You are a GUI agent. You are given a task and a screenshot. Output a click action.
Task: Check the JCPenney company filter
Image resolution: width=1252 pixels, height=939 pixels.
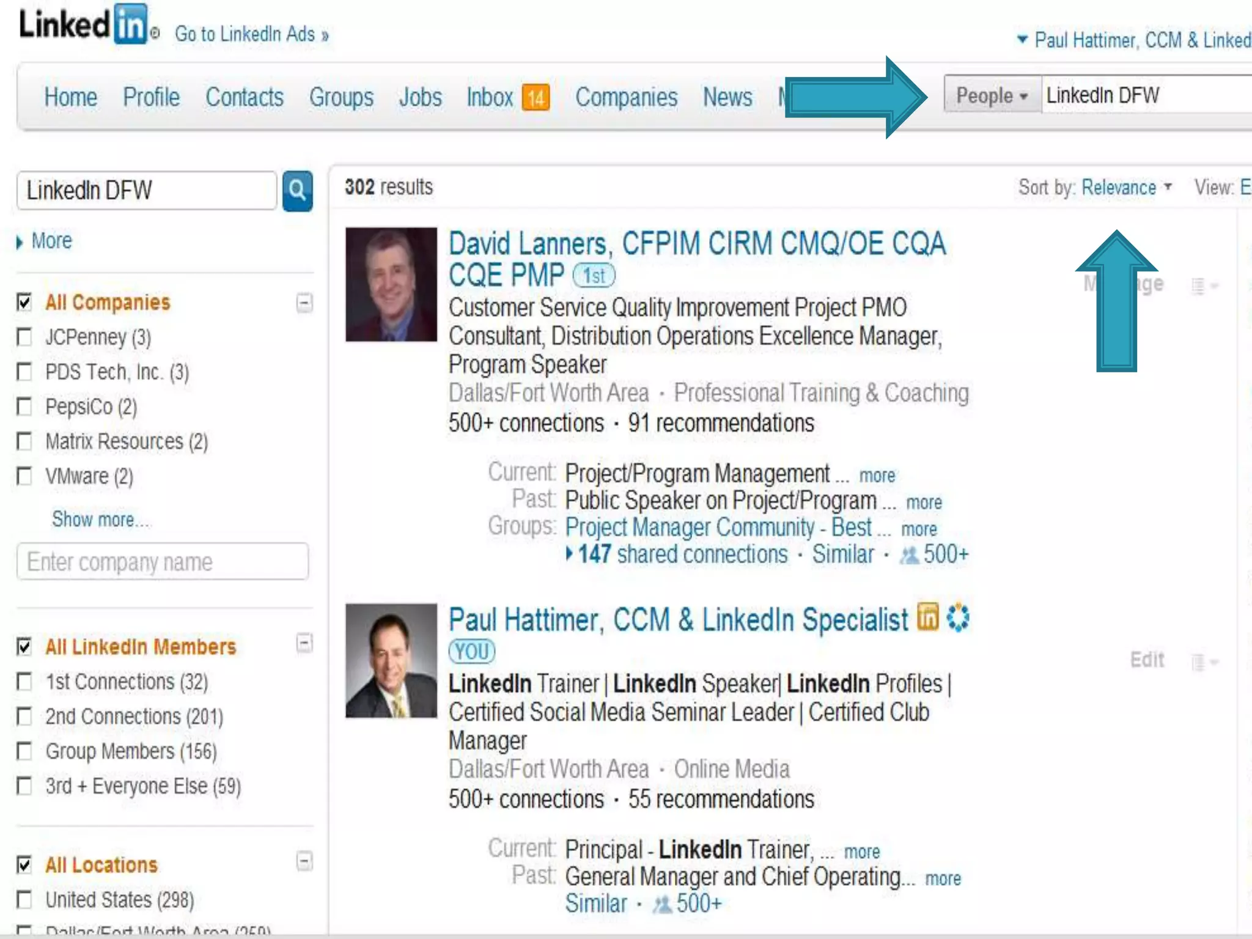pos(24,337)
